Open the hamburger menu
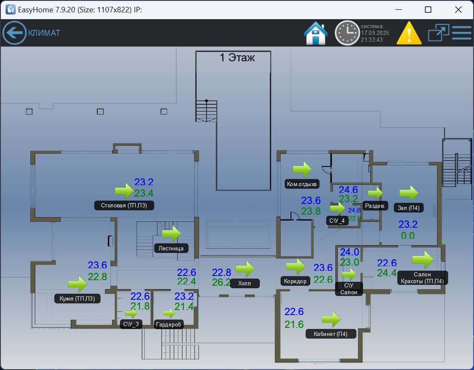Screen dimensions: 474x370 click(x=462, y=33)
